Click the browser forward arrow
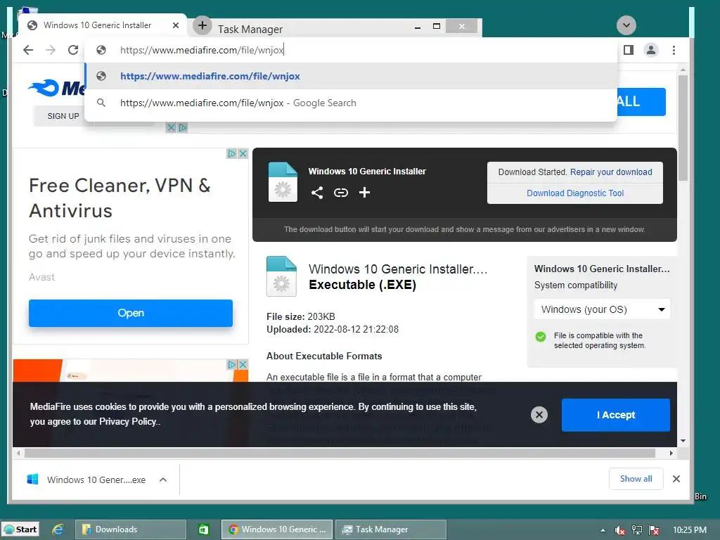Viewport: 720px width, 540px height. click(51, 50)
